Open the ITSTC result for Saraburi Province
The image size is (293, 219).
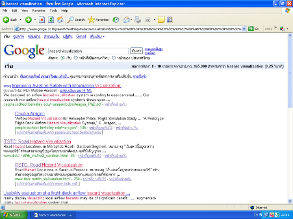[48, 165]
